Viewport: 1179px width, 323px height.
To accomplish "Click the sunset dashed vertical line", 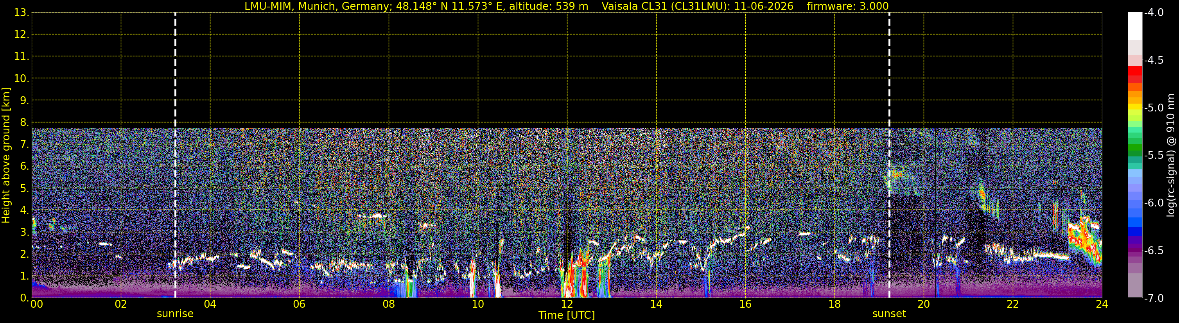I will (889, 155).
